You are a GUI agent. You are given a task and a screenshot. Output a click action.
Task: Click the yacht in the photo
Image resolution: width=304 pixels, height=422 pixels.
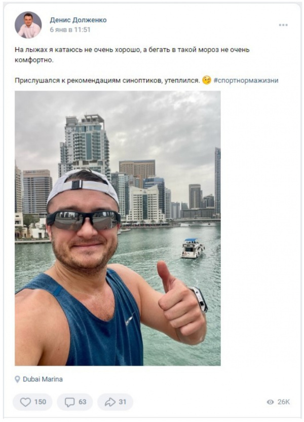192,248
